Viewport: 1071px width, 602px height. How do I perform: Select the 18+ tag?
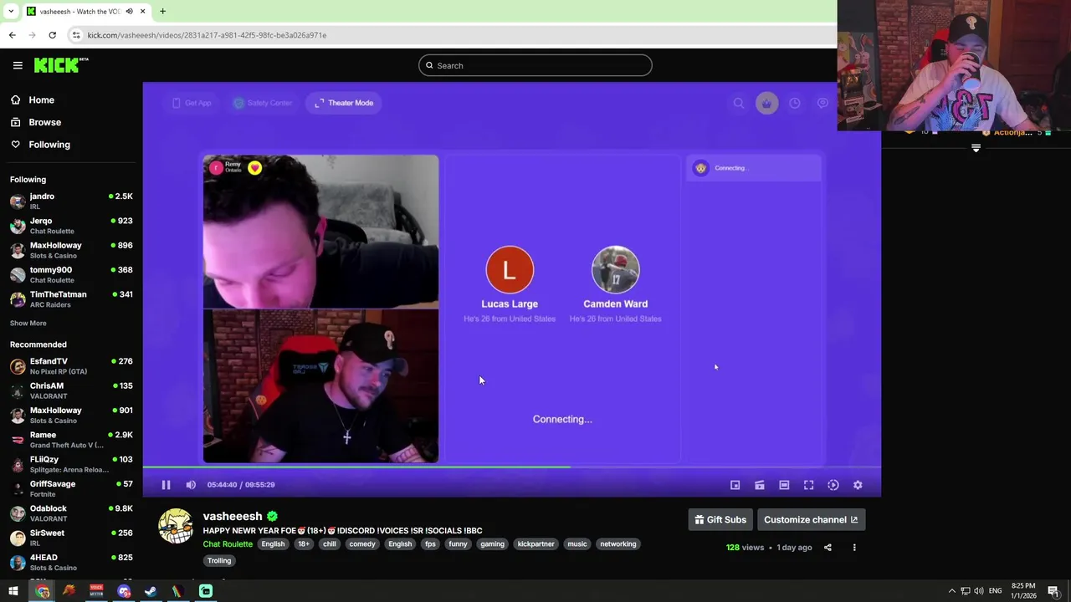point(304,544)
